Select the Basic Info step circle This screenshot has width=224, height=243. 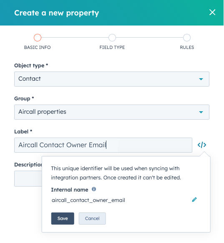click(x=38, y=38)
